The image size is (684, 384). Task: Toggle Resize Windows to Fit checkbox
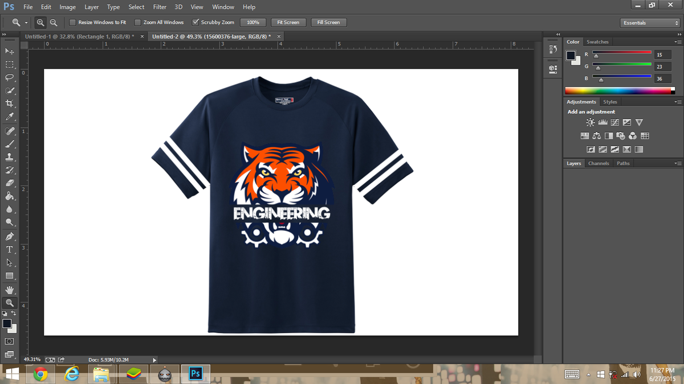coord(72,22)
